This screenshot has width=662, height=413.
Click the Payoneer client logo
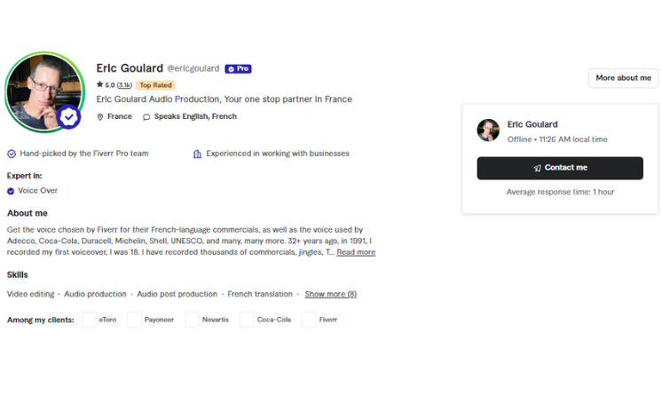[x=135, y=320]
